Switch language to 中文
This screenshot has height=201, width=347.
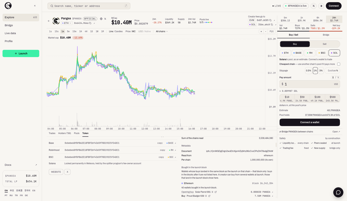(x=12, y=191)
